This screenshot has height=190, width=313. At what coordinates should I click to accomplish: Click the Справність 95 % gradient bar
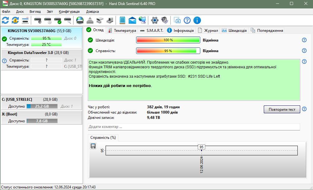(168, 51)
